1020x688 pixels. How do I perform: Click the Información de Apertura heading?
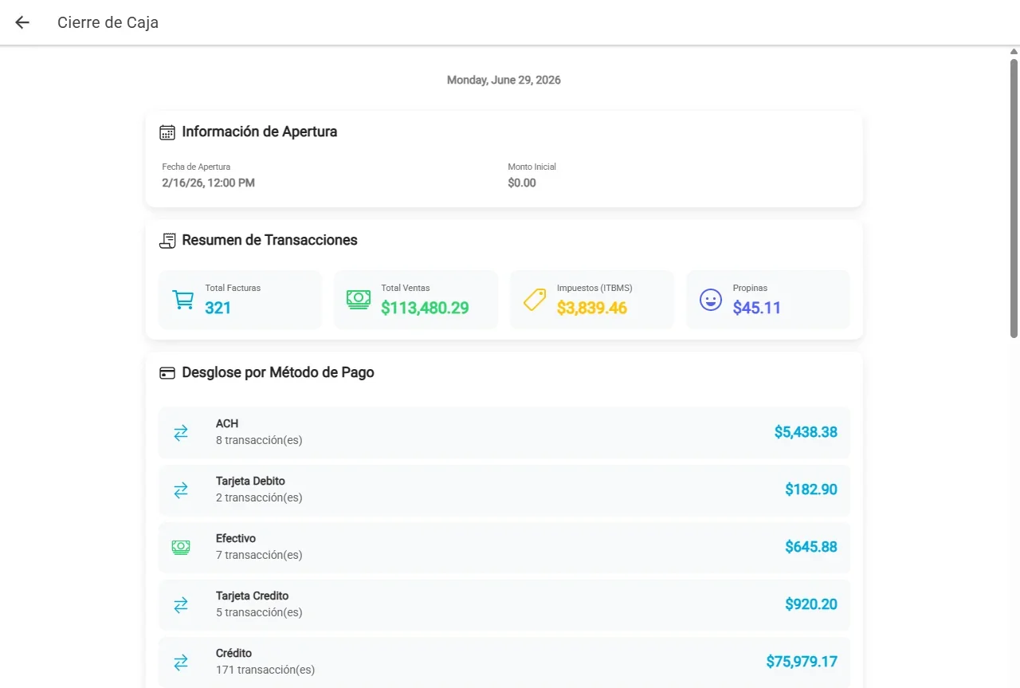coord(260,132)
